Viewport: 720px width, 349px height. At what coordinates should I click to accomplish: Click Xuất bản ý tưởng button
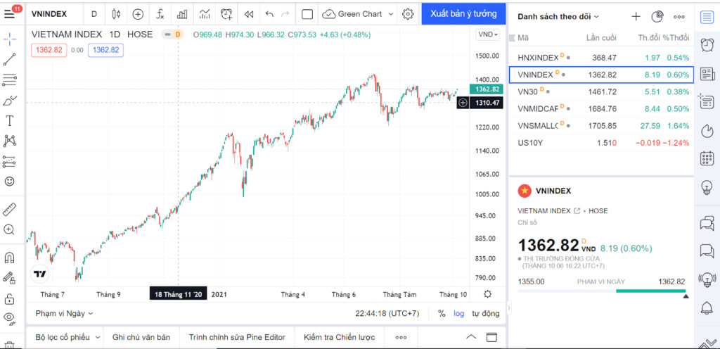pos(463,14)
